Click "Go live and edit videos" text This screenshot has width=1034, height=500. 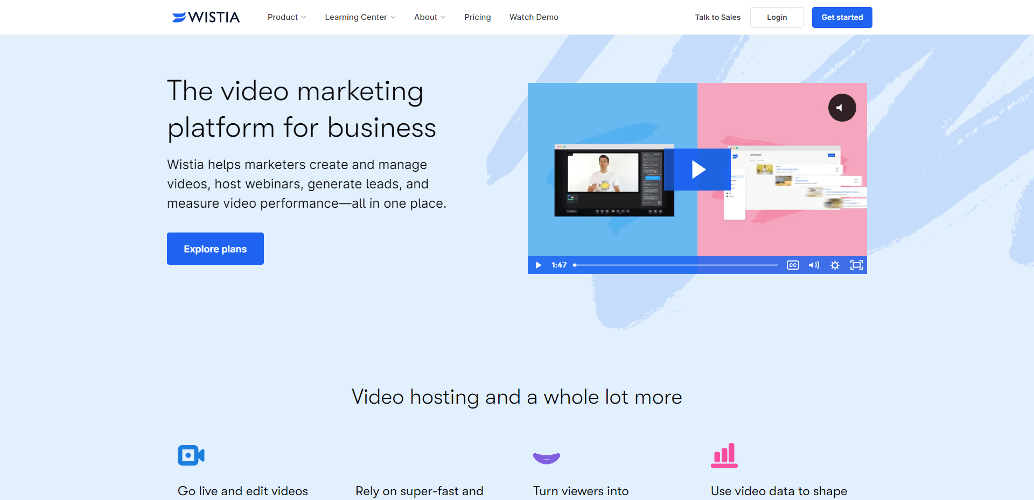click(x=243, y=491)
